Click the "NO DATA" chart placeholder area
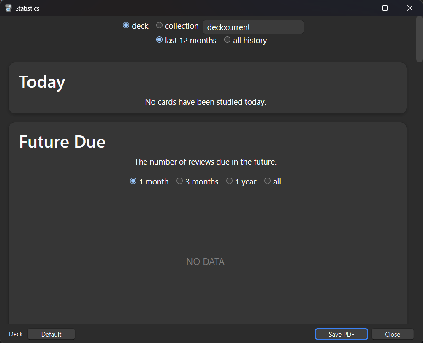 coord(205,262)
